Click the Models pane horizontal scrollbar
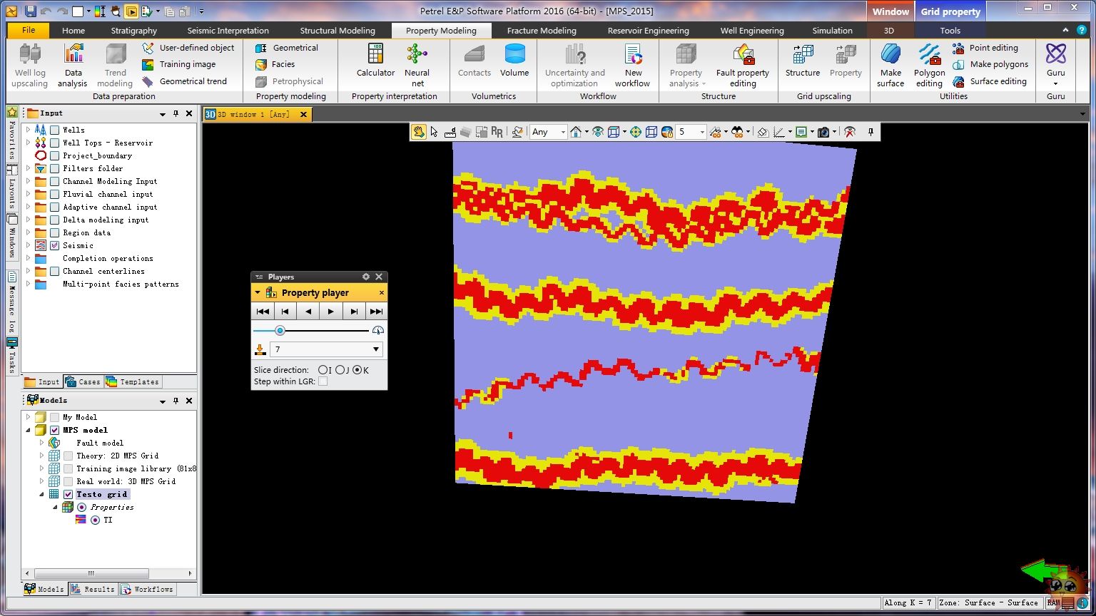Viewport: 1096px width, 616px height. coord(91,573)
